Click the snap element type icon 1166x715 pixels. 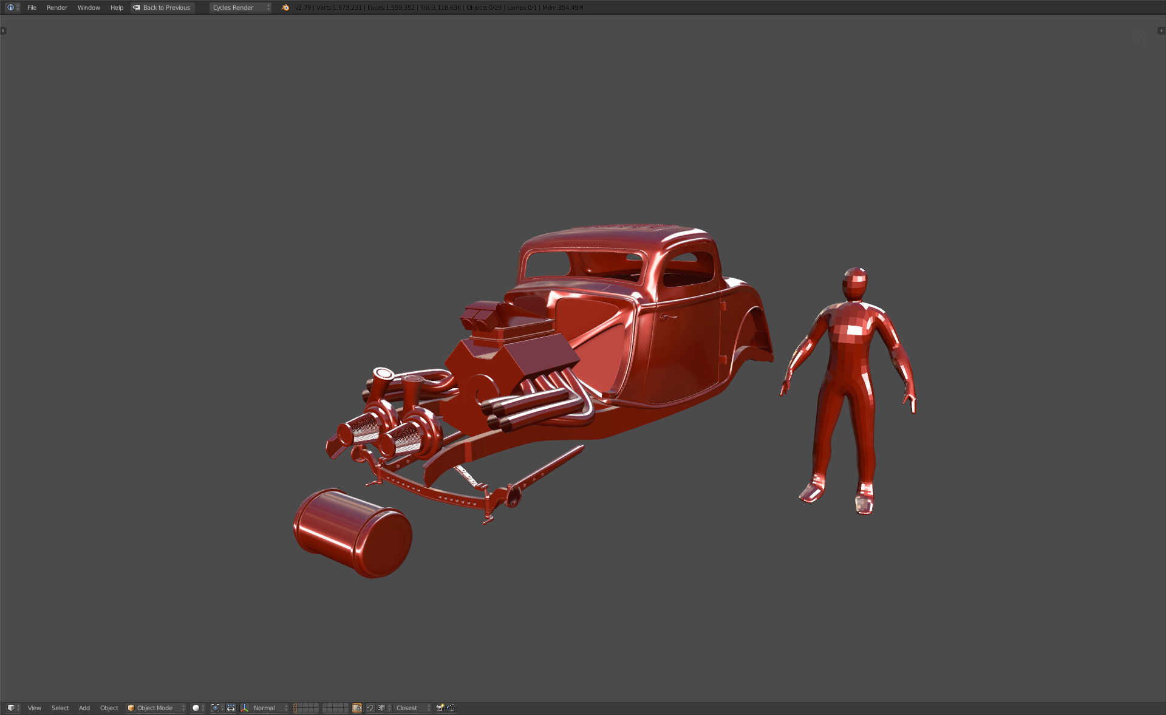pyautogui.click(x=382, y=708)
